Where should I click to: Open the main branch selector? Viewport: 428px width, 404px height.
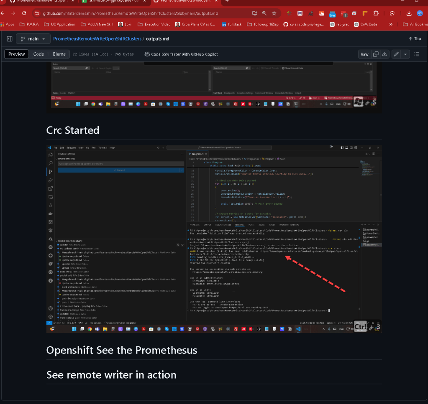33,39
